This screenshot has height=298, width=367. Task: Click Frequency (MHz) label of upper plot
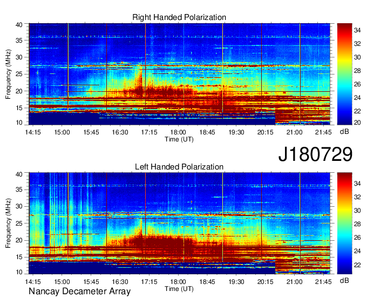tap(8, 74)
